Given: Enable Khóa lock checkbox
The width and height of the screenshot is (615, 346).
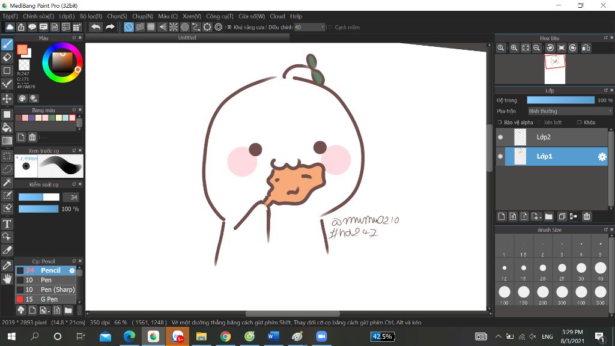Looking at the screenshot, I should coord(580,123).
